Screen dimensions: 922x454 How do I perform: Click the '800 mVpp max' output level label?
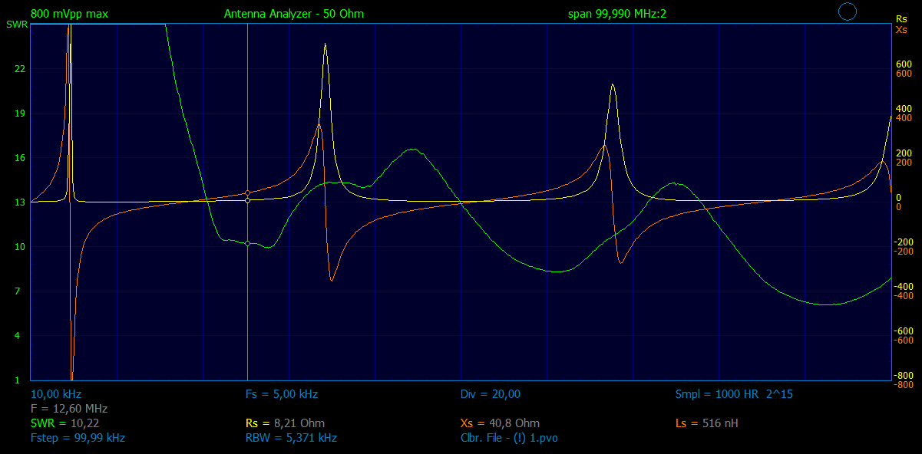pos(69,14)
